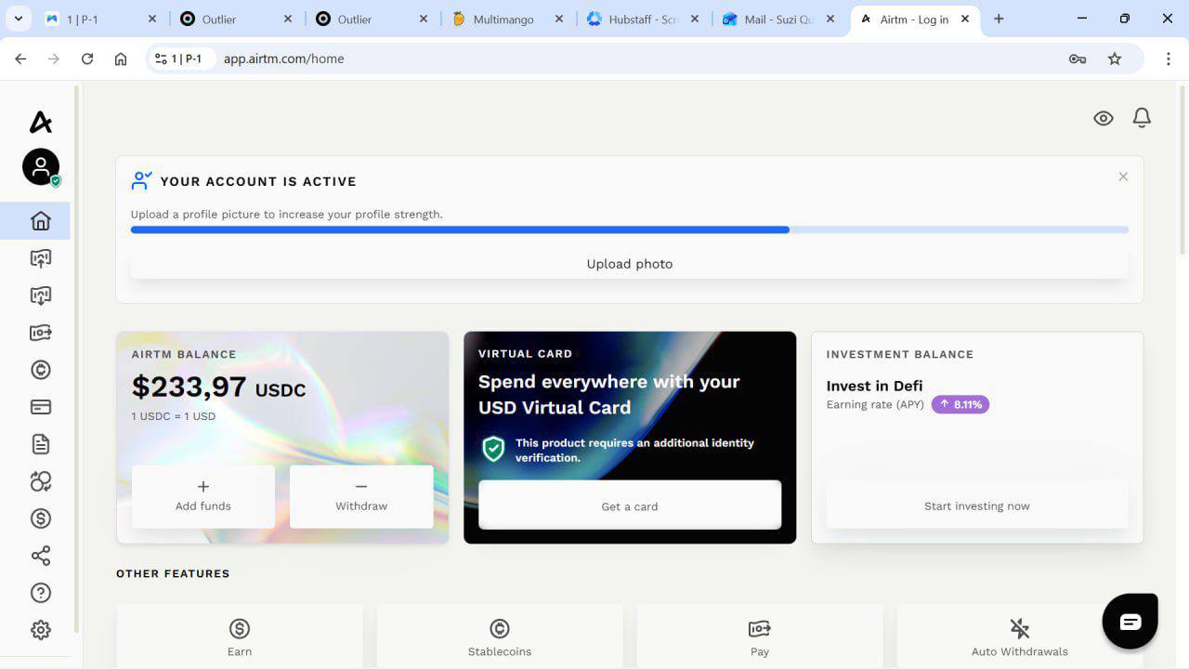1189x669 pixels.
Task: Open the profile avatar in sidebar
Action: click(41, 167)
